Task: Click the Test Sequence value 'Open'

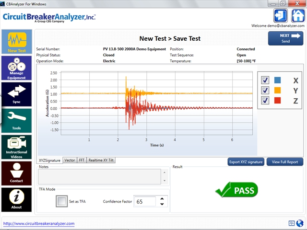Action: tap(241, 55)
